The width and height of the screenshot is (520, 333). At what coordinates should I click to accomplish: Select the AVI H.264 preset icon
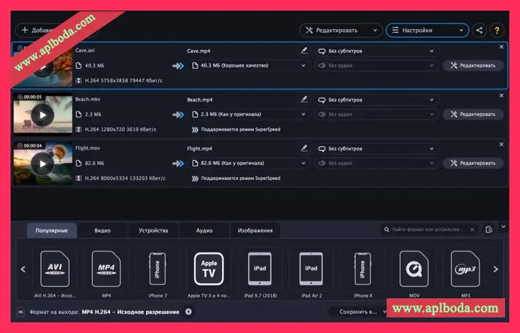55,269
